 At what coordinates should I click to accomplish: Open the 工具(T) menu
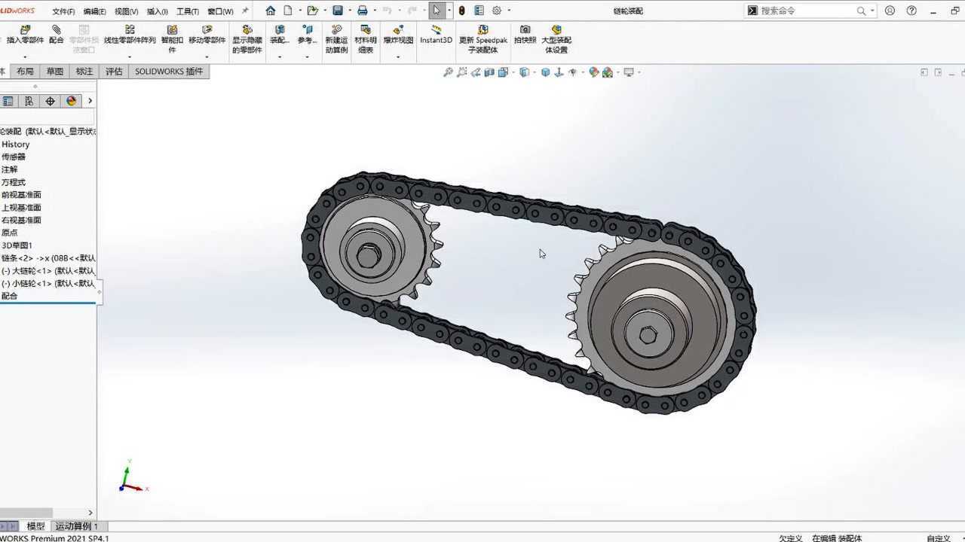[x=188, y=11]
